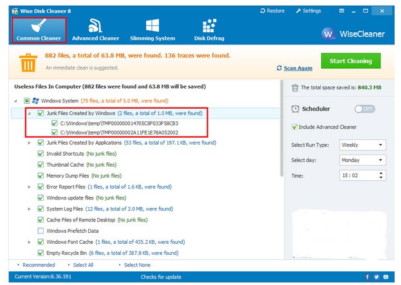Image resolution: width=401 pixels, height=285 pixels.
Task: Uncheck Cache Files of Remote Desktop
Action: [41, 220]
